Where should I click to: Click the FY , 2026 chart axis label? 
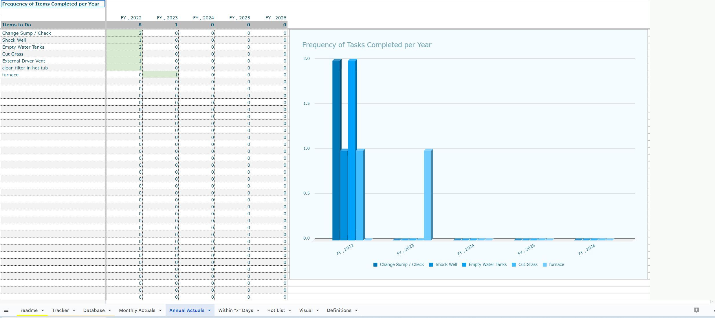(x=586, y=249)
